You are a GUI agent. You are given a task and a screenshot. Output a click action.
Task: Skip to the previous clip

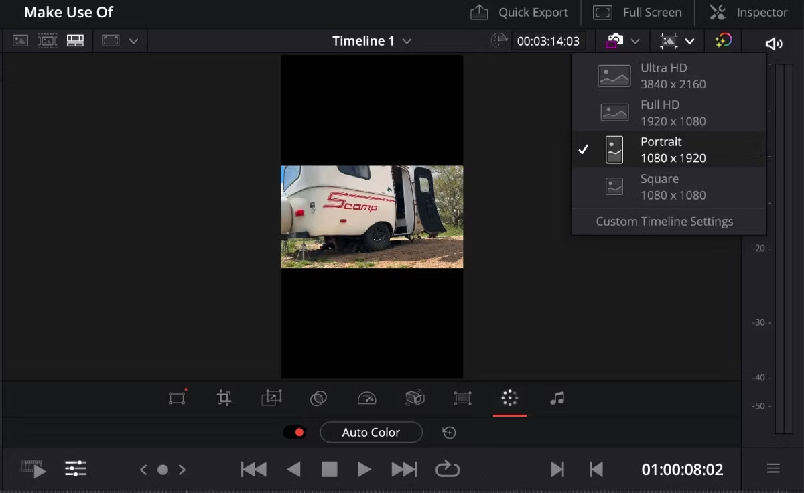pos(596,470)
